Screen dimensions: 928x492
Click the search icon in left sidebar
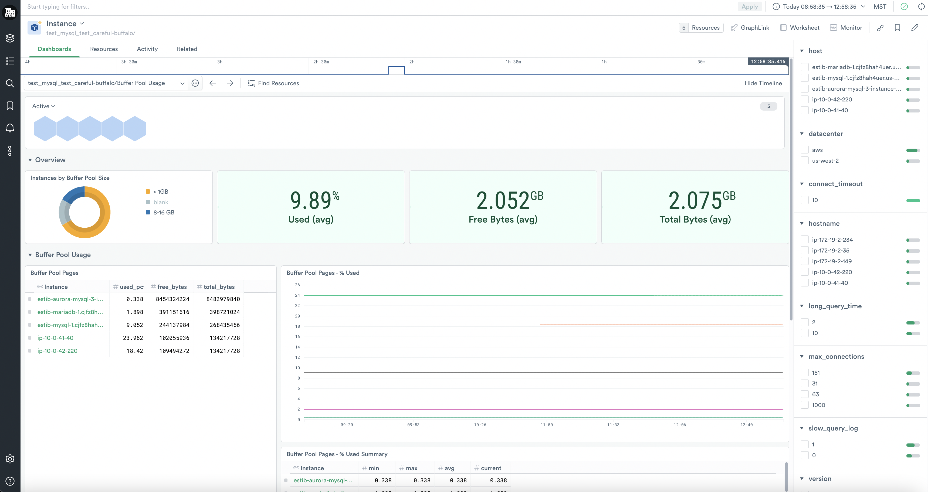point(10,83)
